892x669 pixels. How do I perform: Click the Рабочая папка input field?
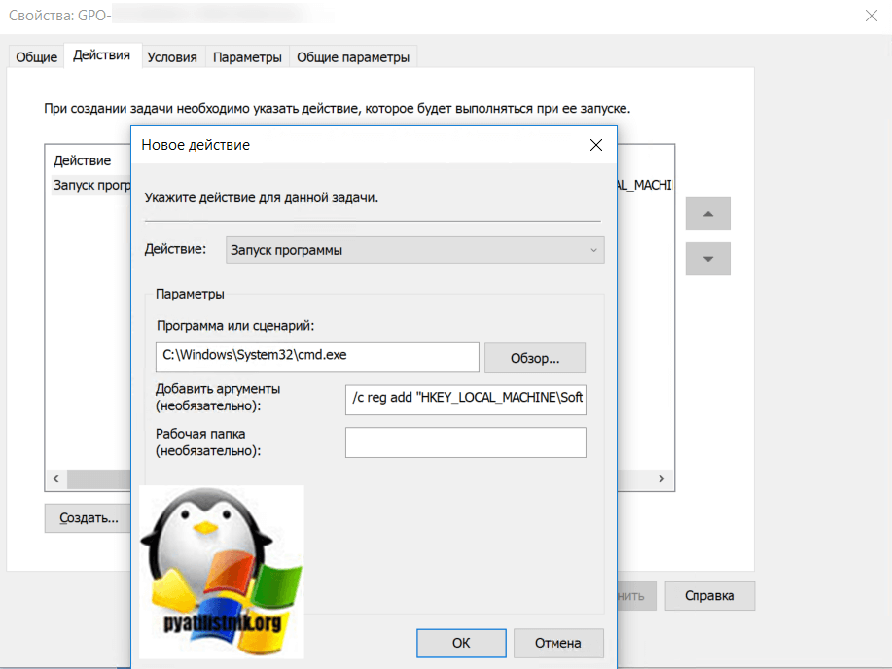[x=465, y=442]
